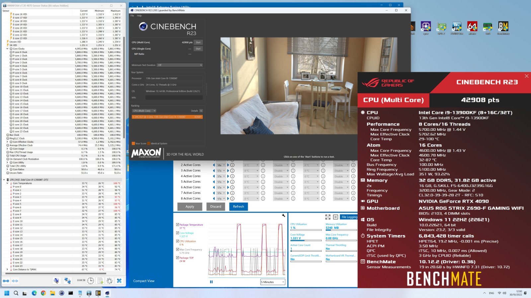Open HWiNFO sensor settings gear
Viewport: 531px width, 298px height.
[x=110, y=281]
